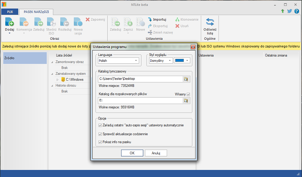Open the blue accent color picker

[x=182, y=61]
